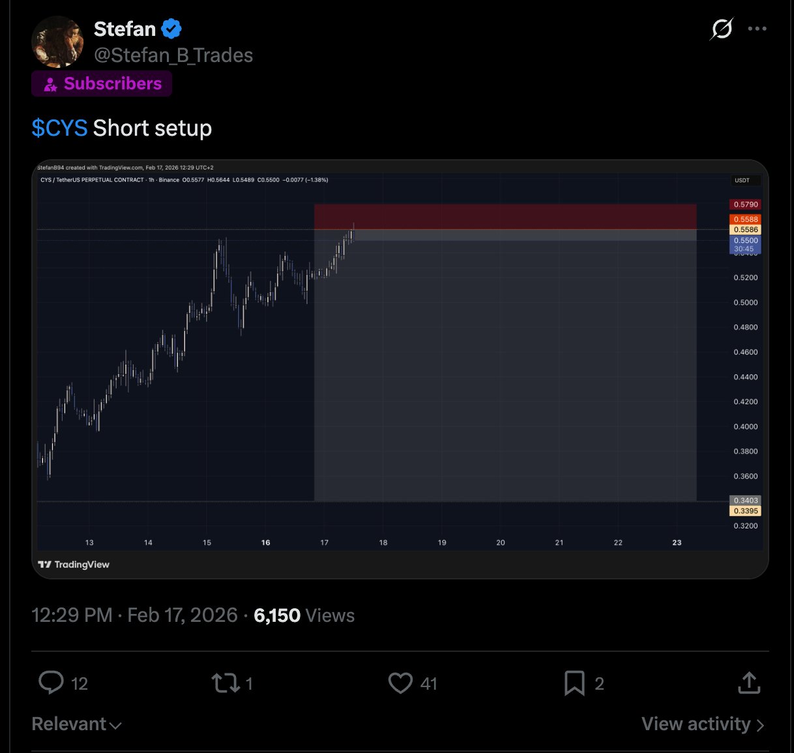Click the blue verified badge next to Stefan
The width and height of the screenshot is (794, 753).
tap(171, 29)
